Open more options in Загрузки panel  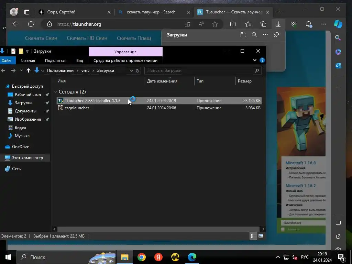[x=265, y=35]
